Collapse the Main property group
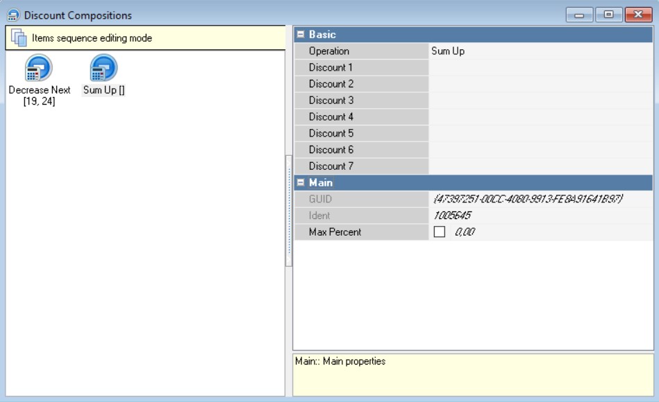The width and height of the screenshot is (659, 402). [x=301, y=183]
